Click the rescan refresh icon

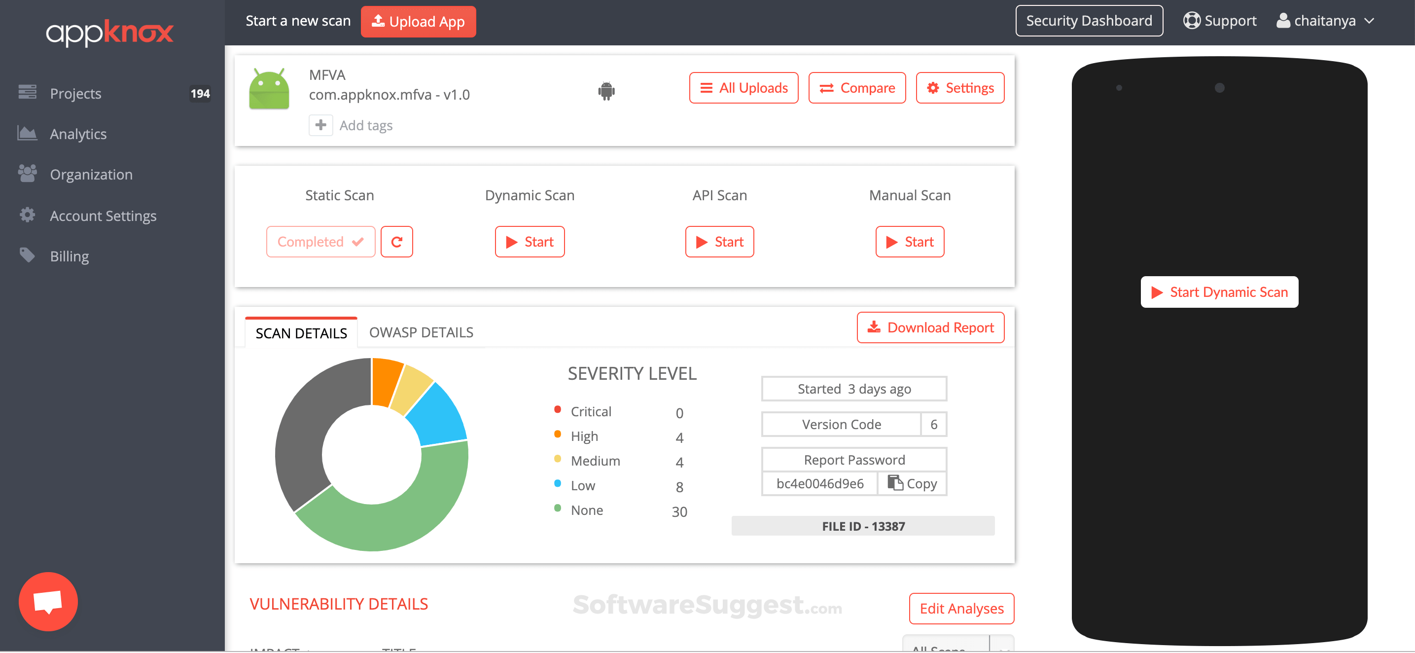click(x=396, y=242)
